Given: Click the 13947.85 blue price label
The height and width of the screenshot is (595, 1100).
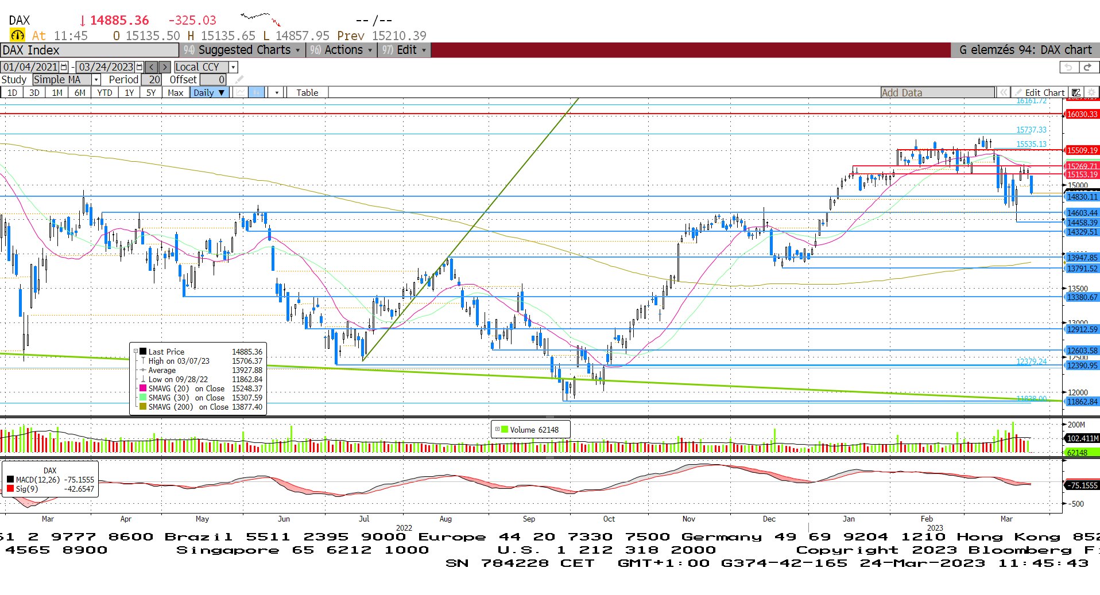Looking at the screenshot, I should 1082,258.
